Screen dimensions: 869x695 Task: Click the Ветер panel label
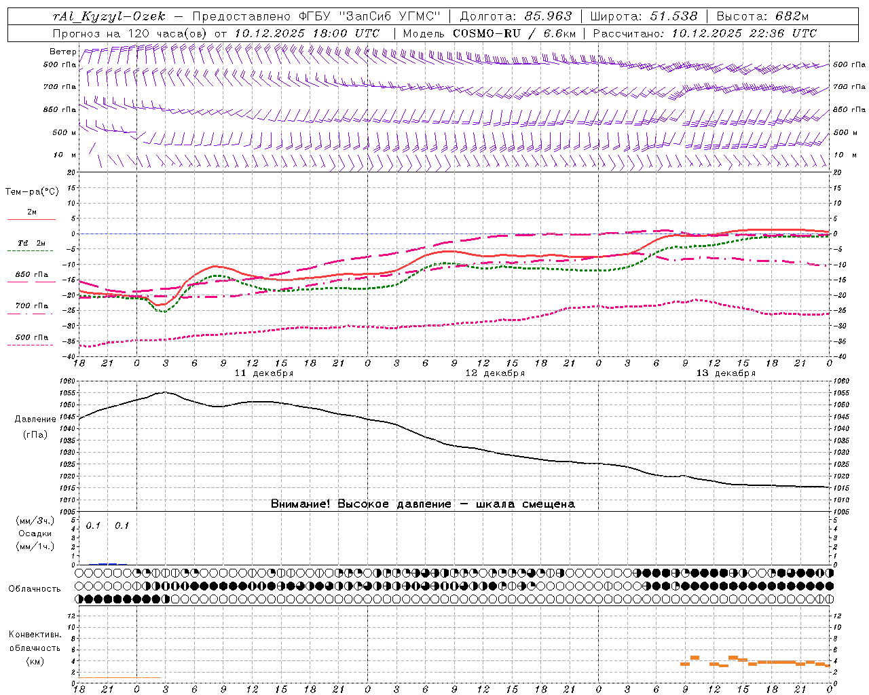click(62, 52)
